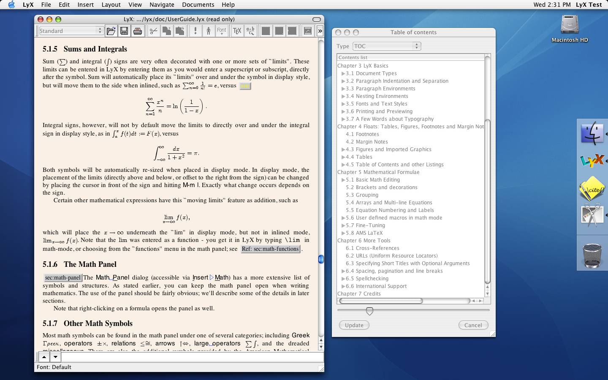The width and height of the screenshot is (608, 380).
Task: Expand section 6.4 Spacing, pagination and line breaks
Action: 343,271
